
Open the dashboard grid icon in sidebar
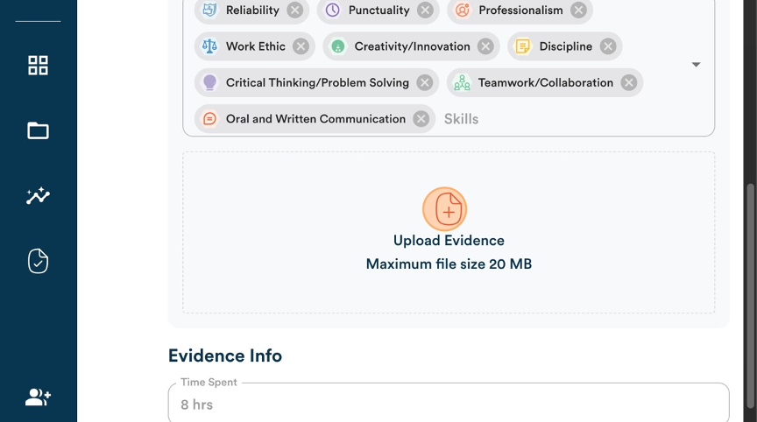click(x=38, y=65)
